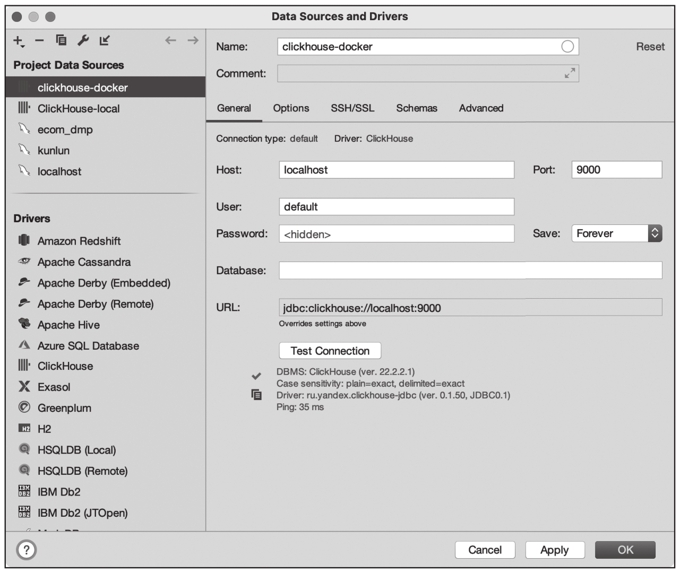The height and width of the screenshot is (573, 680).
Task: Switch to the Options tab
Action: 291,108
